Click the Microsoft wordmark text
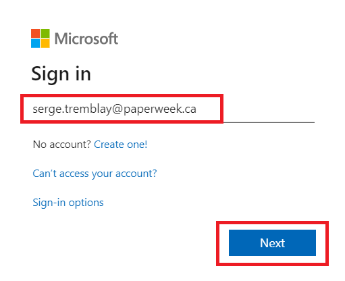The width and height of the screenshot is (345, 281). 86,39
